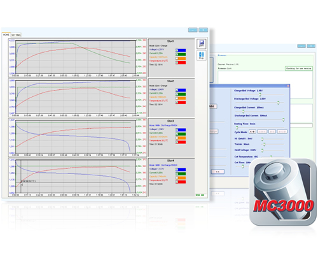Click the Discharge End Current slider handle
The width and height of the screenshot is (318, 255).
283,120
